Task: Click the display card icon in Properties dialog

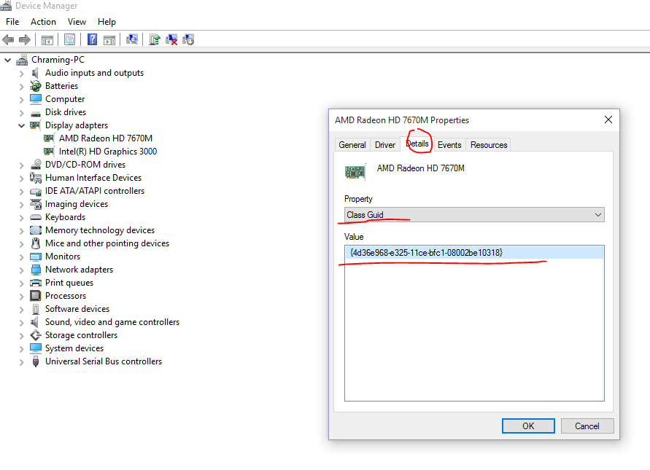Action: (x=355, y=172)
